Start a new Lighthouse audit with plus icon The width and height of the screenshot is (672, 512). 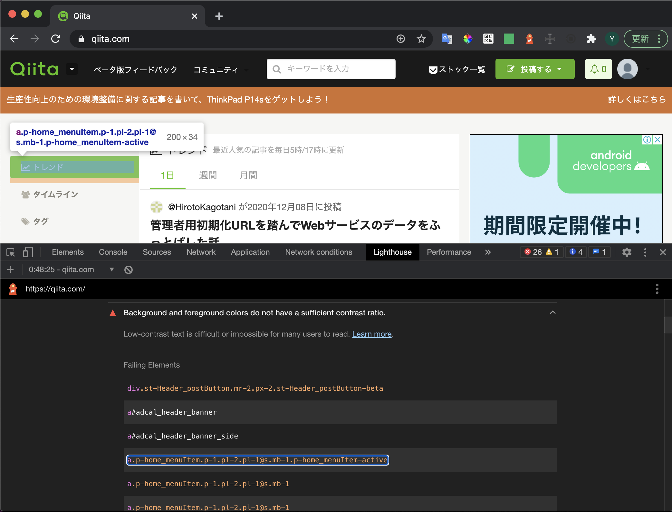point(10,270)
